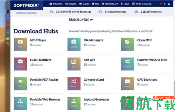The image size is (175, 112).
Task: Click the served downloads cloud icon
Action: click(x=51, y=12)
